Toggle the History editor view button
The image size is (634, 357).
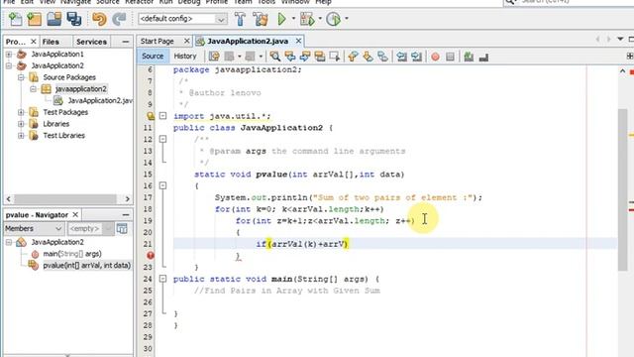point(185,57)
